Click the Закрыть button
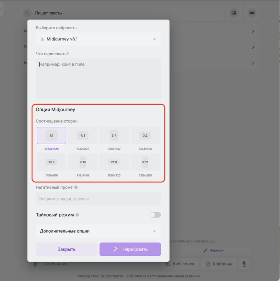The image size is (280, 281). coord(66,249)
